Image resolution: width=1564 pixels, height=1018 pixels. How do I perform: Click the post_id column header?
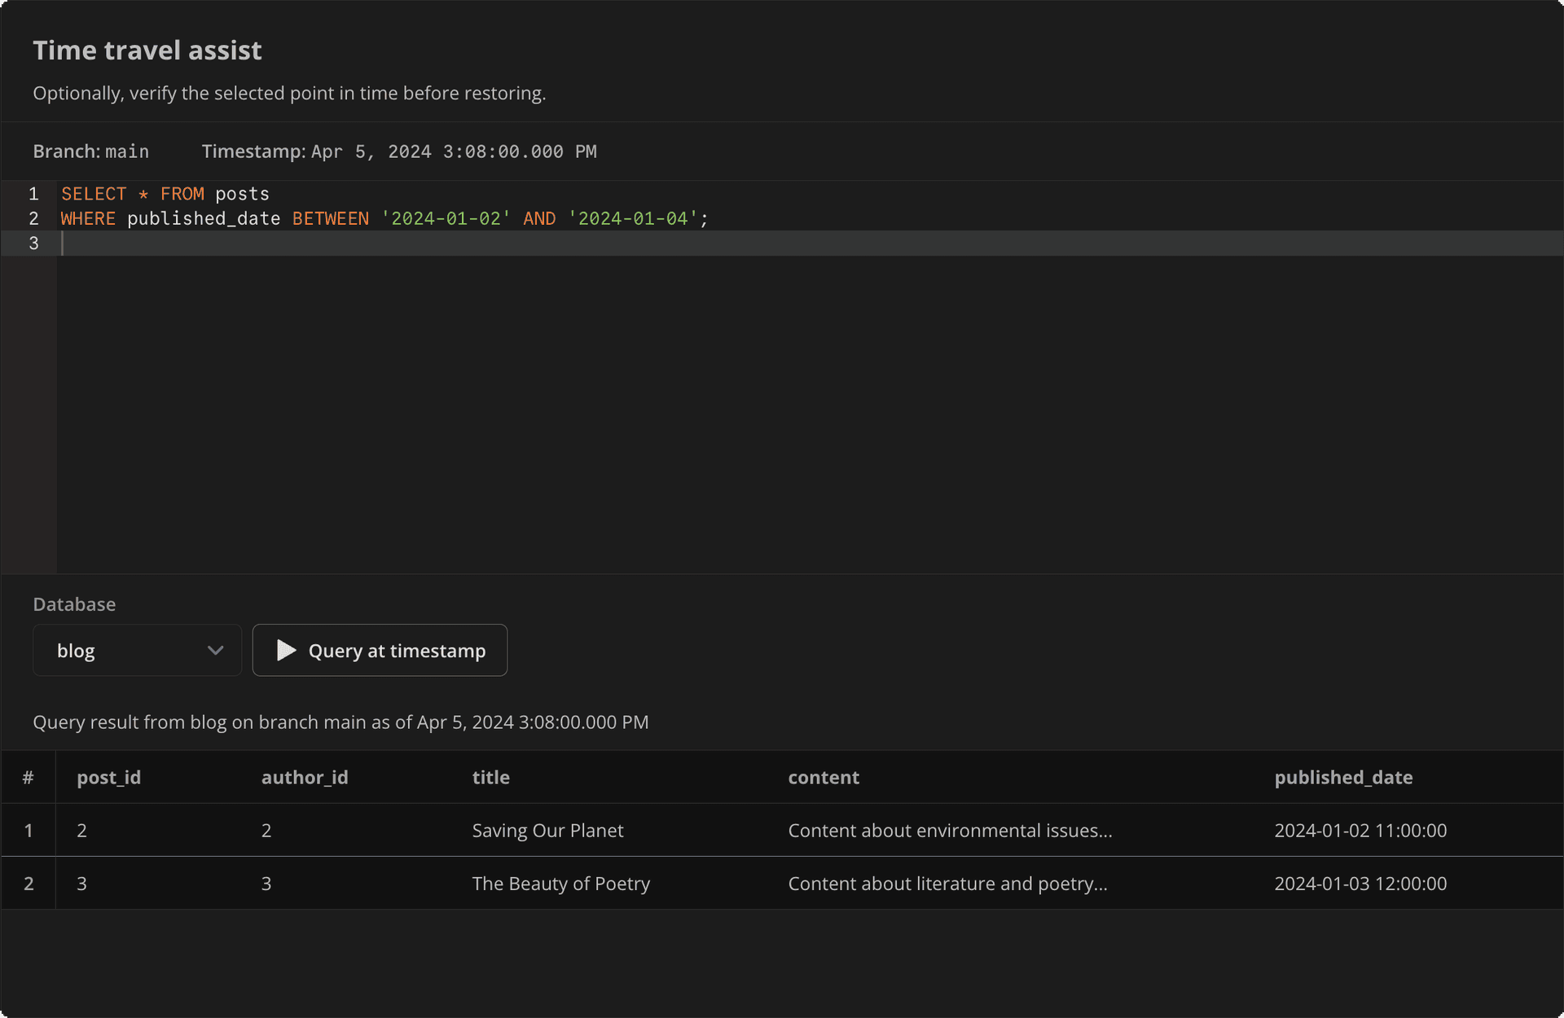108,777
